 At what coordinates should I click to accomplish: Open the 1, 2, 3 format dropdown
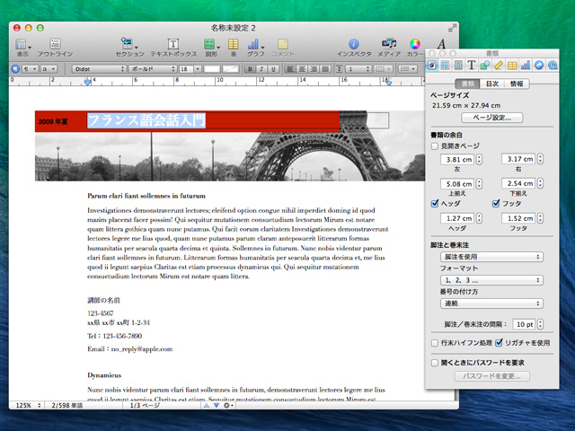pyautogui.click(x=491, y=280)
